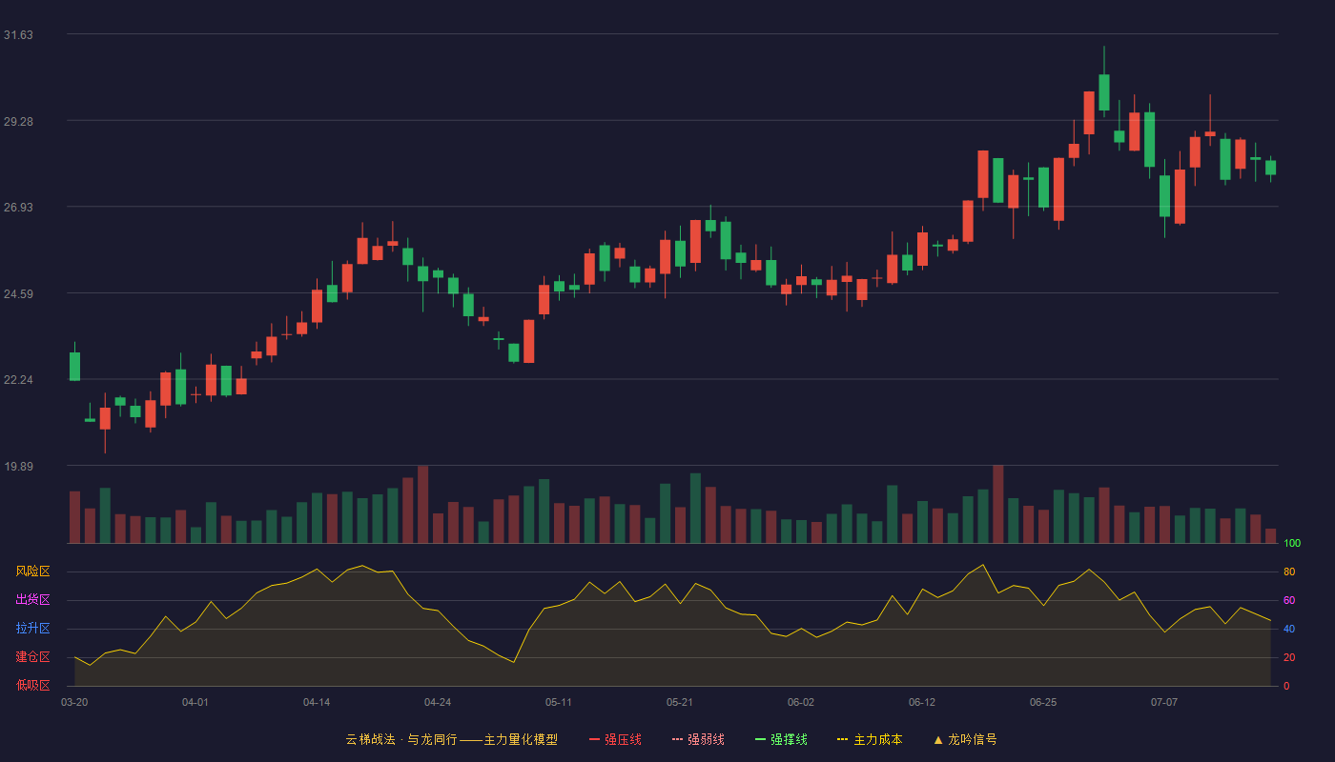
Task: Select the 06-25 date on the timeline
Action: [x=1043, y=702]
